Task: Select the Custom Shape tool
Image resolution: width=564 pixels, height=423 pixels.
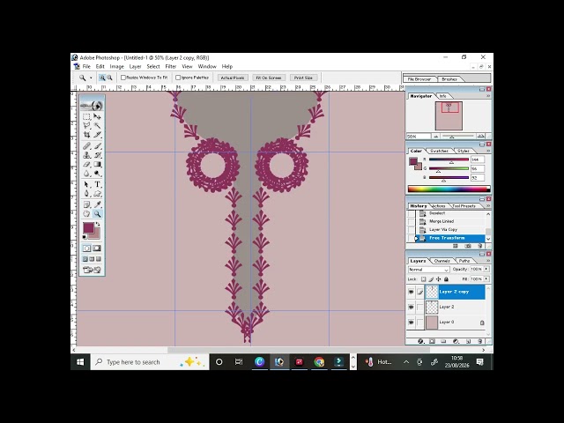Action: pyautogui.click(x=97, y=194)
